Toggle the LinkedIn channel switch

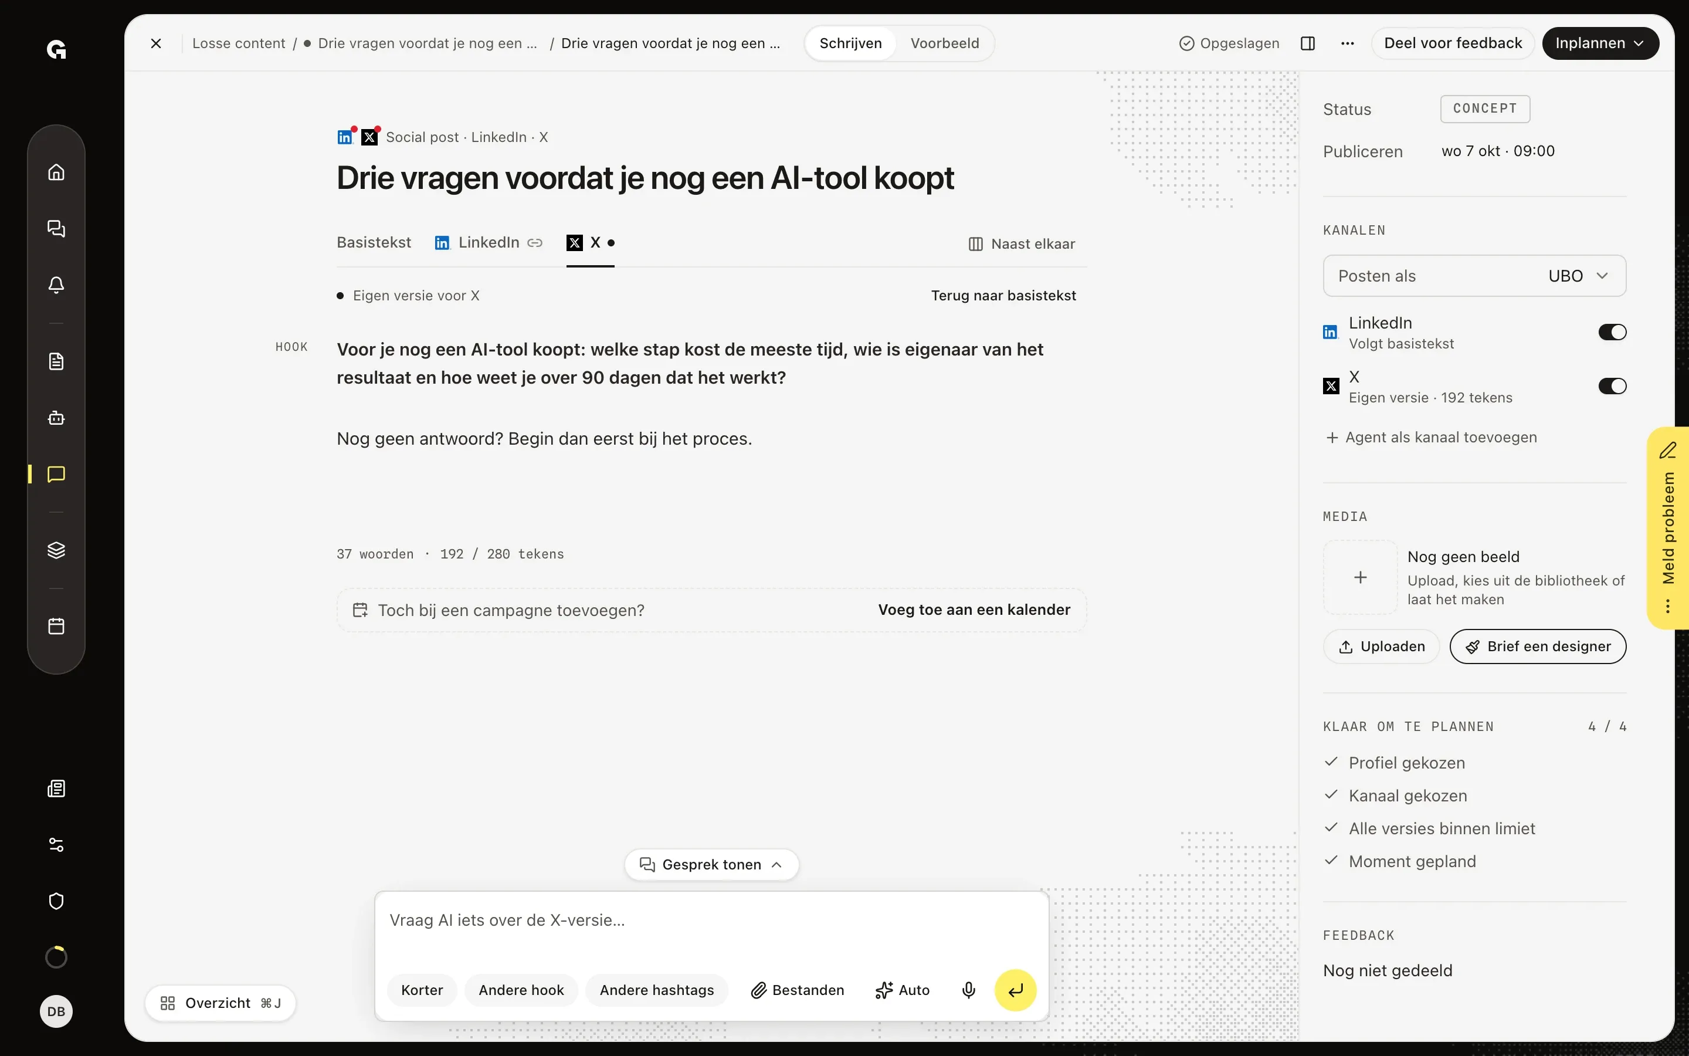click(1612, 333)
